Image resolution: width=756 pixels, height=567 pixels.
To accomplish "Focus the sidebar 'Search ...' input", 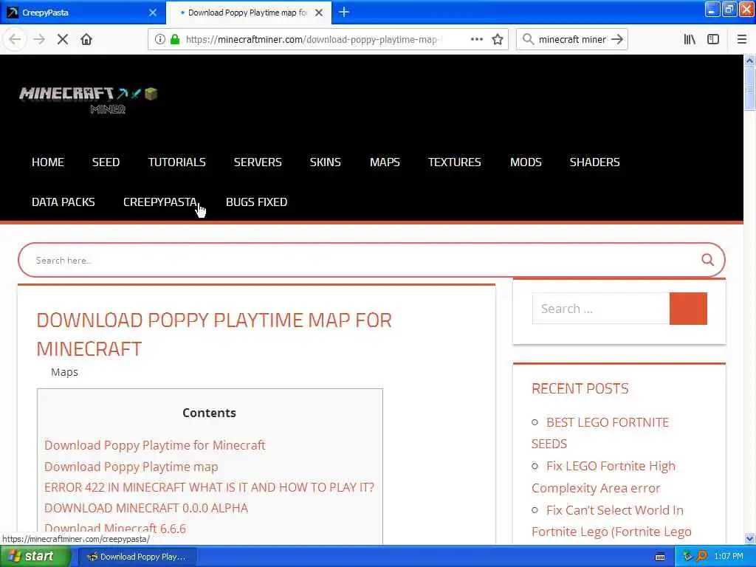I will [601, 309].
